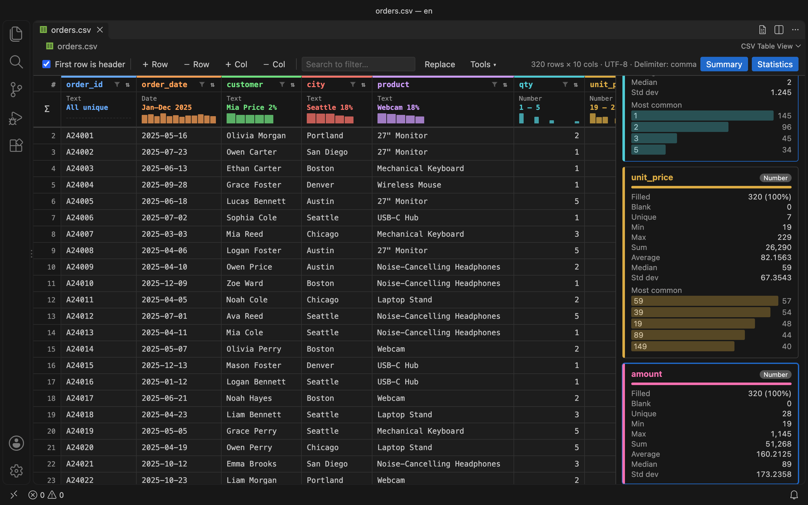Click the sort icon on qty column
The height and width of the screenshot is (505, 808).
(x=576, y=85)
